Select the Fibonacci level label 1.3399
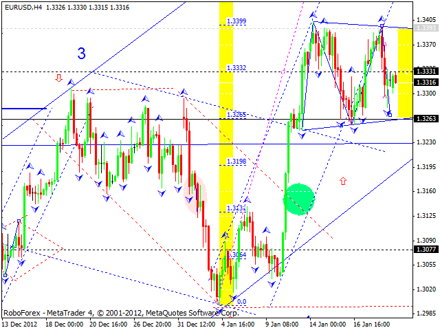 pos(236,21)
